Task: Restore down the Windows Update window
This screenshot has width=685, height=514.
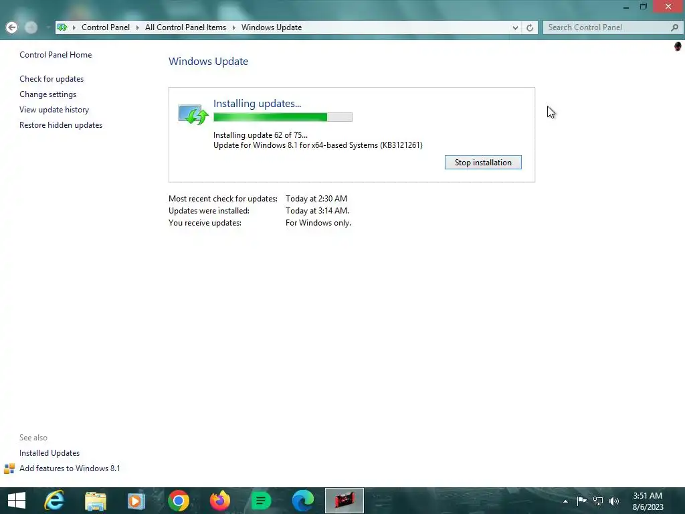Action: click(x=643, y=7)
